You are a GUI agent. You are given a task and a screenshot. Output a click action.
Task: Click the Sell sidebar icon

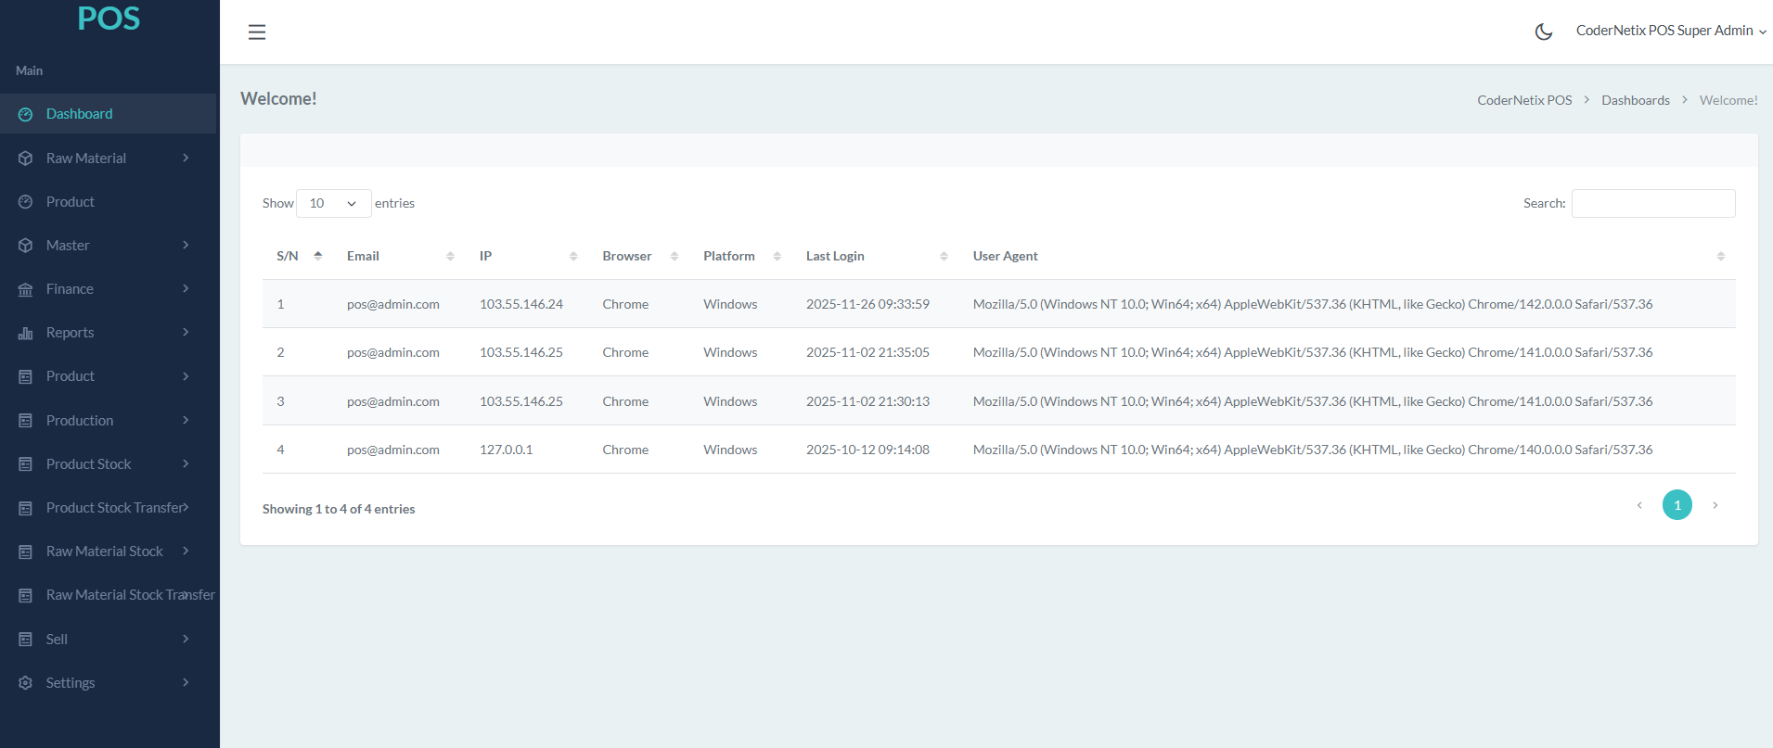[26, 640]
